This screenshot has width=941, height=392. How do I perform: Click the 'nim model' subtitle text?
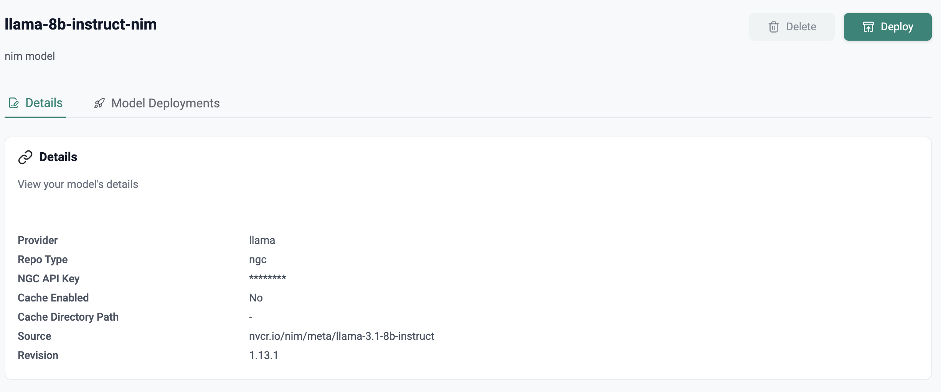coord(30,56)
